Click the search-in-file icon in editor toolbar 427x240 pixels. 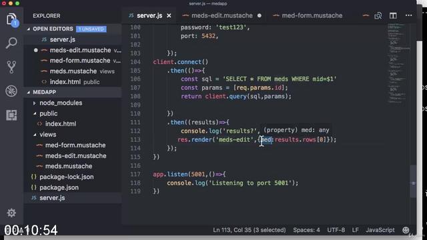(378, 16)
